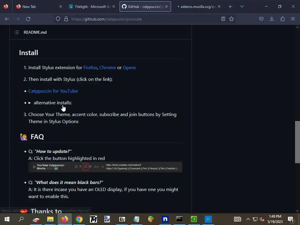
Task: Click the Firefox taskbar icon
Action: pos(65,219)
